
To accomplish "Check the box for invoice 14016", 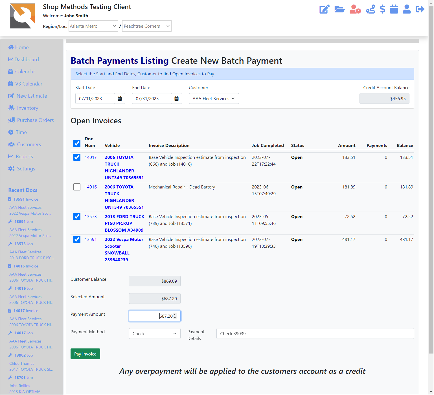I will coord(77,187).
